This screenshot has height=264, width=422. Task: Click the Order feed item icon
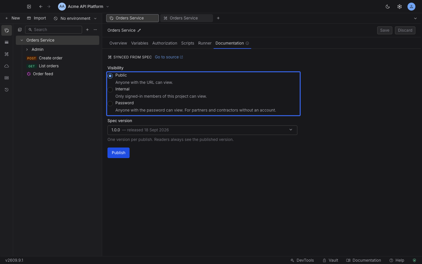click(29, 74)
